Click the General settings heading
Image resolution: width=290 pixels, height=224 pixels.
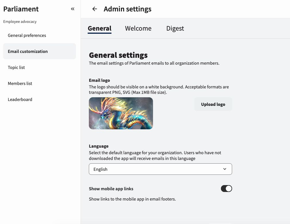click(x=118, y=55)
